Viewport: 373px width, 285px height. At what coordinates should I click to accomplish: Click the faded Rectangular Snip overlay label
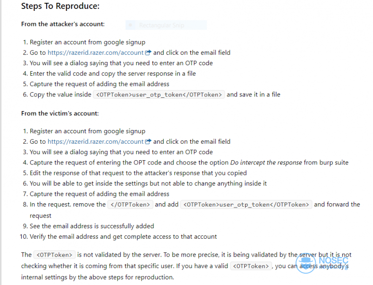(x=161, y=25)
